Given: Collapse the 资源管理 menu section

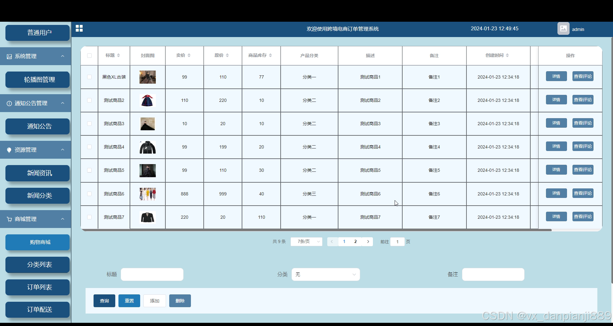Looking at the screenshot, I should 63,150.
